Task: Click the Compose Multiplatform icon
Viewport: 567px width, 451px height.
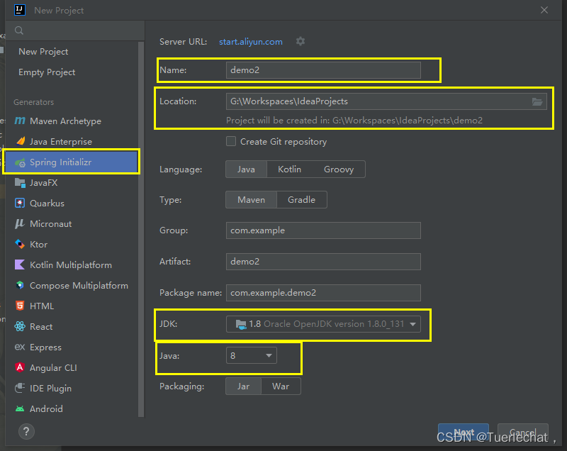Action: tap(20, 285)
